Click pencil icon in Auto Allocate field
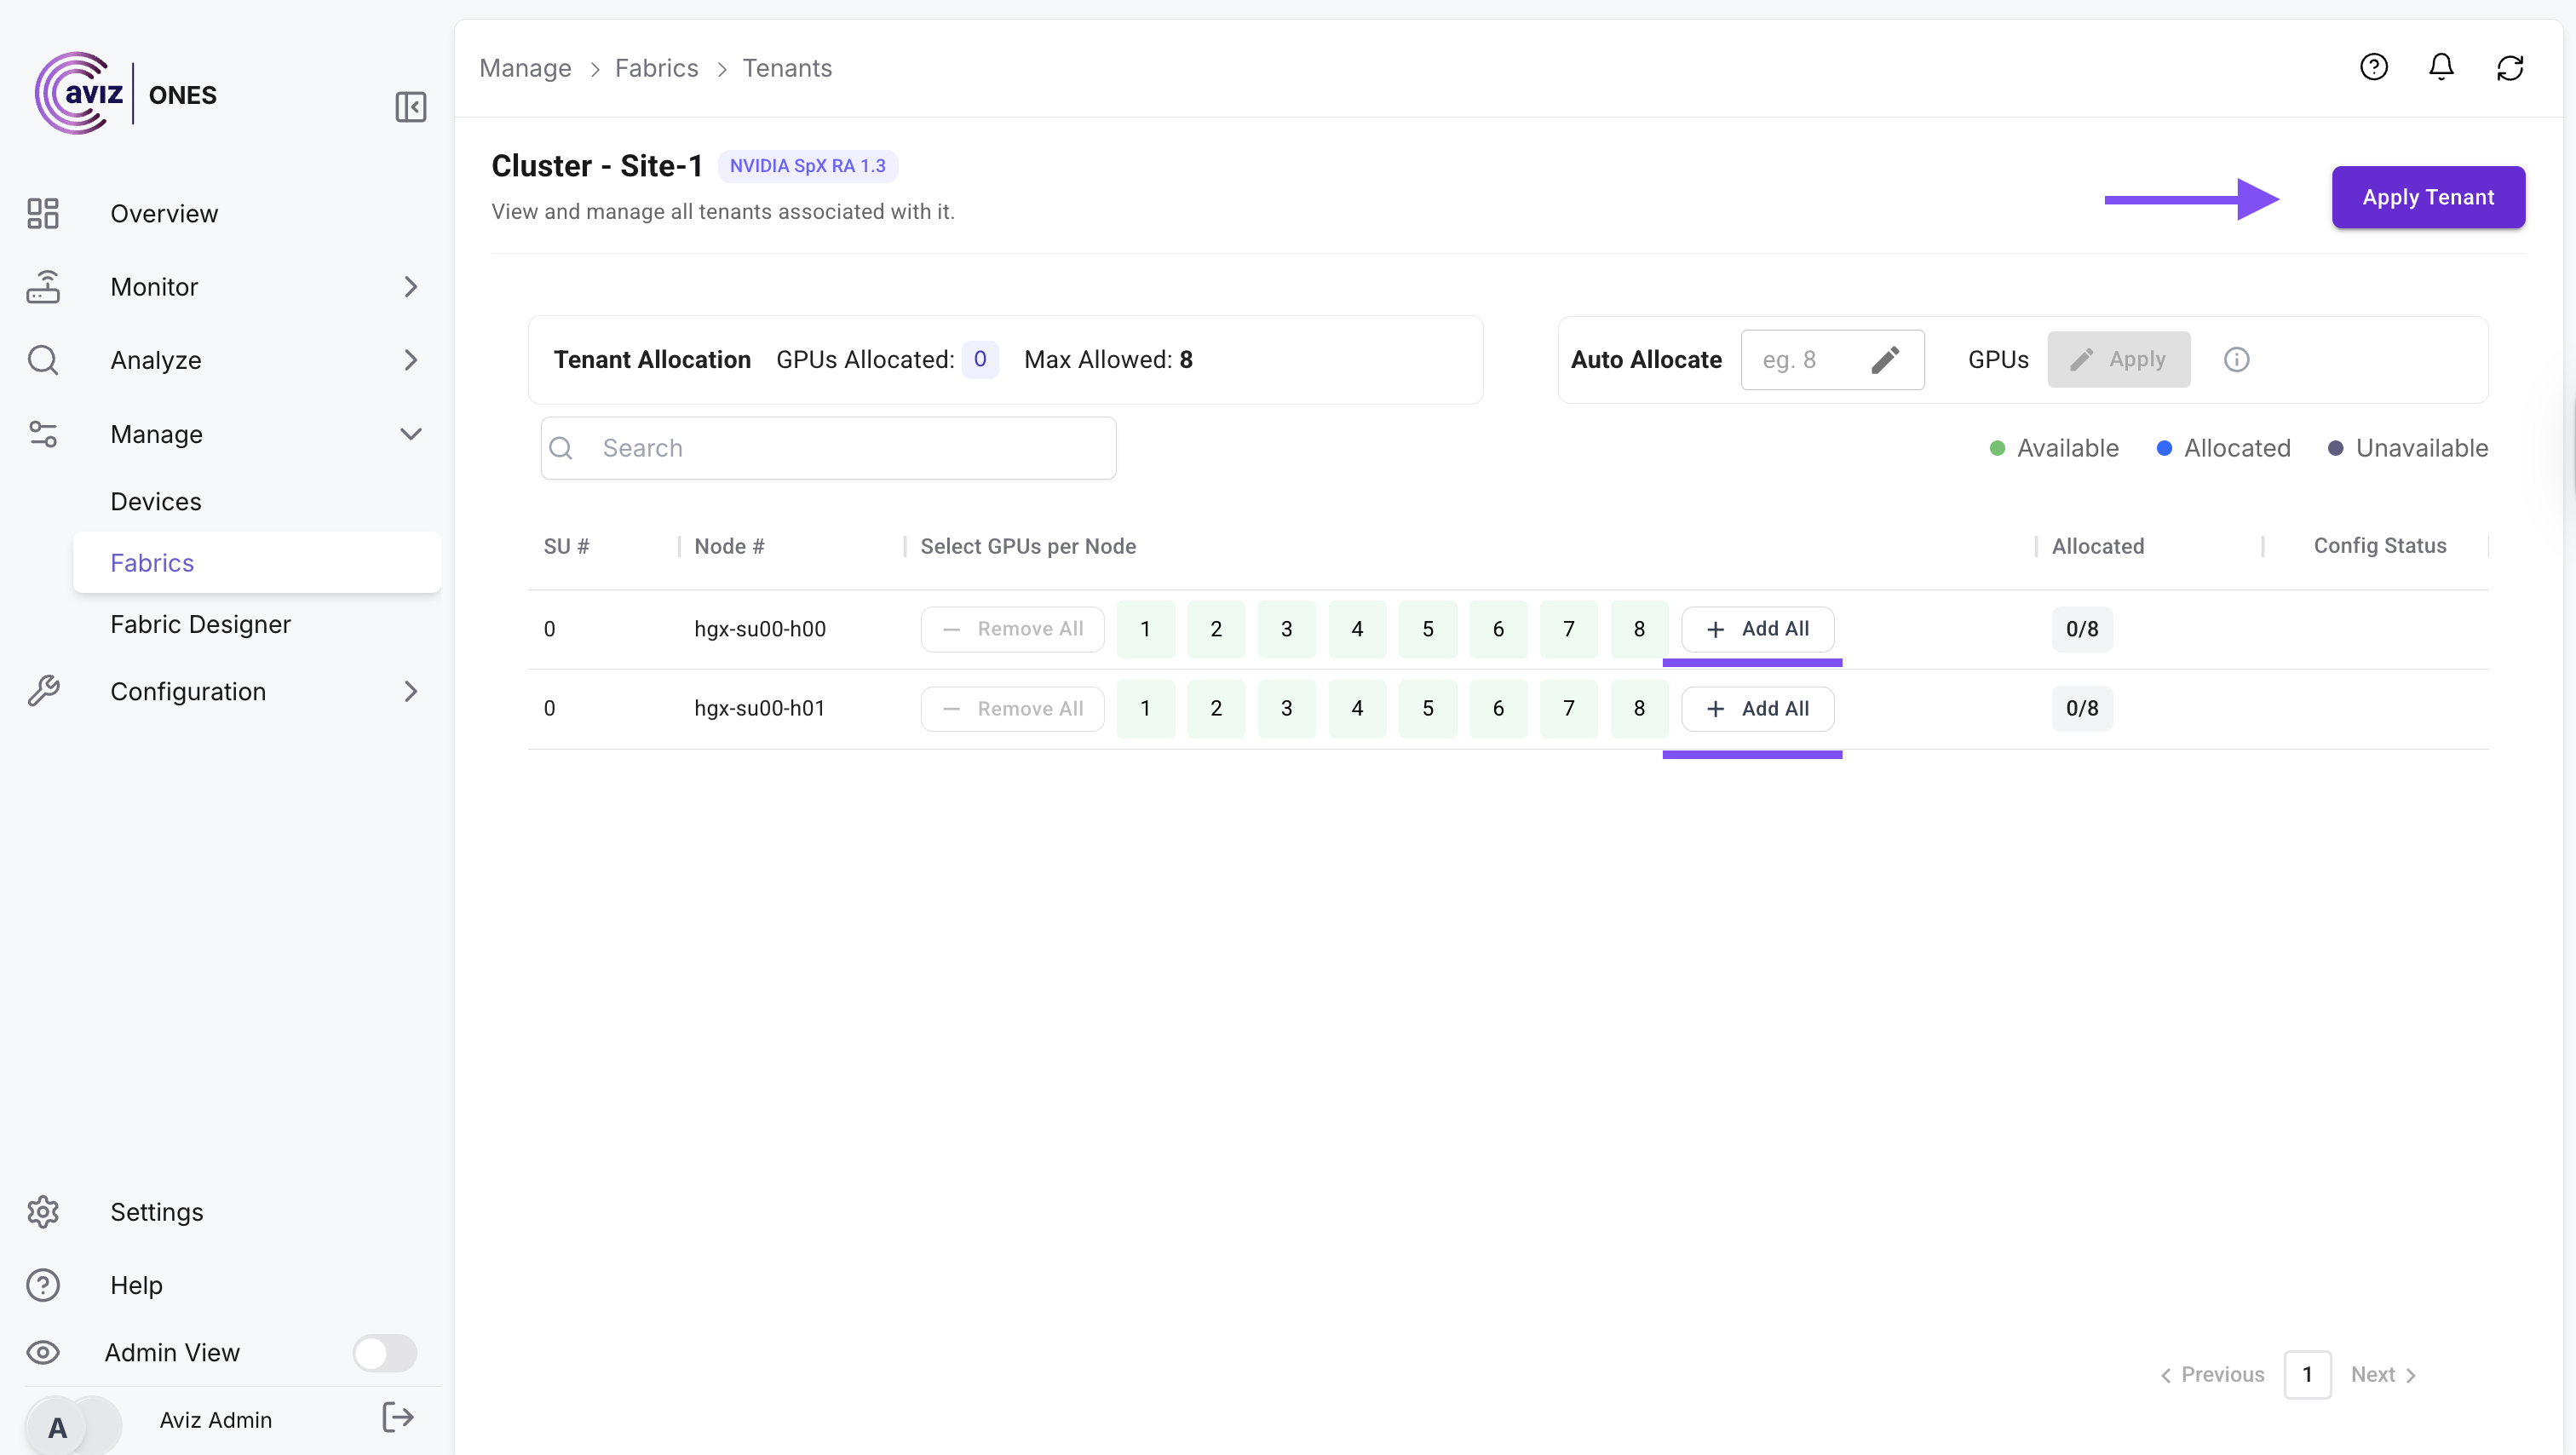The height and width of the screenshot is (1455, 2576). pos(1884,360)
